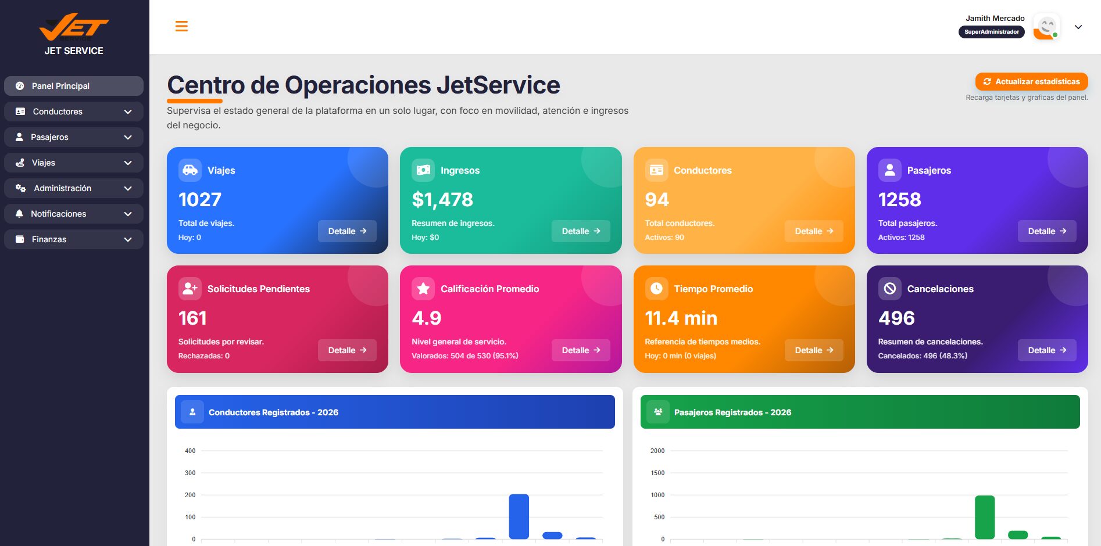Click Centro de Operaciones JetService heading
This screenshot has width=1101, height=546.
coord(363,85)
